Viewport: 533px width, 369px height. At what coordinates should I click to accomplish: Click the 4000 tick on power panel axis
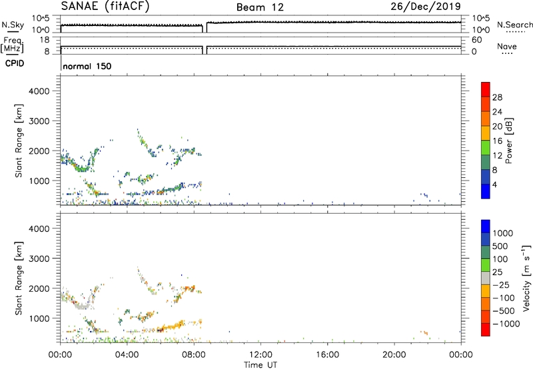click(x=39, y=91)
